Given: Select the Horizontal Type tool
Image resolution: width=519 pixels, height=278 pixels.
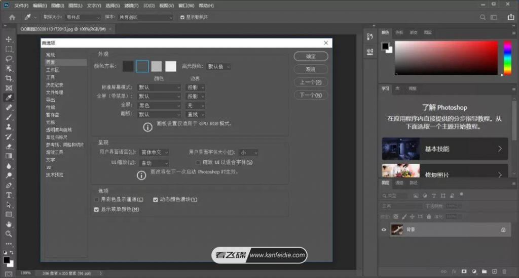Looking at the screenshot, I should (x=9, y=195).
